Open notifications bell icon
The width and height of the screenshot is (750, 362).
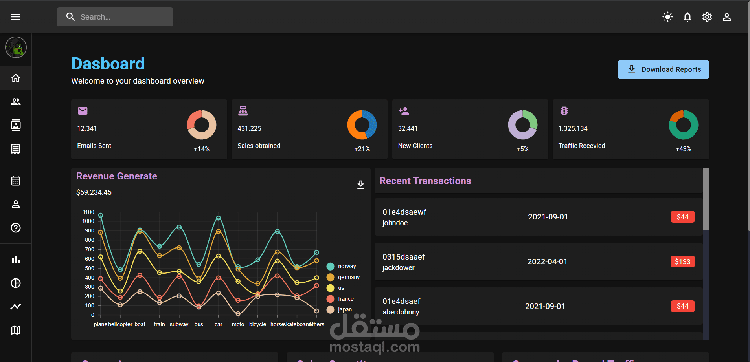[x=687, y=17]
